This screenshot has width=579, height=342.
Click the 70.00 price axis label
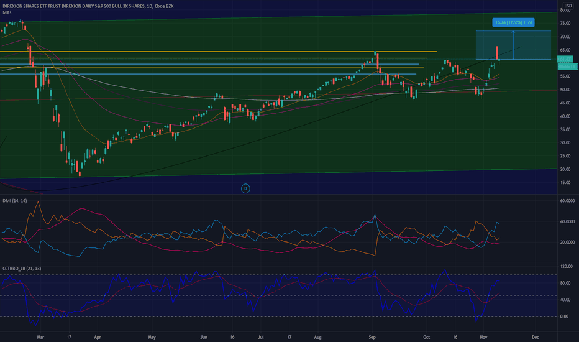click(x=565, y=37)
